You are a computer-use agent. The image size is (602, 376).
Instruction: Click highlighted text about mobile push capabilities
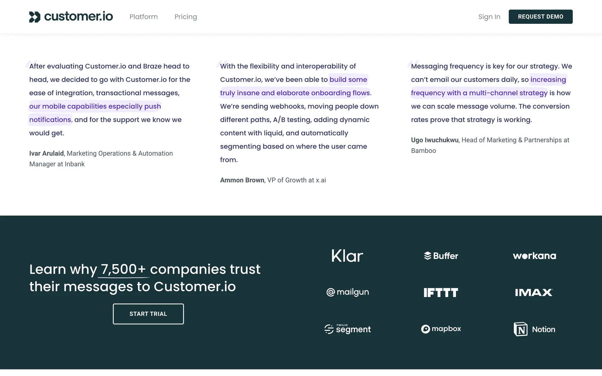(95, 107)
